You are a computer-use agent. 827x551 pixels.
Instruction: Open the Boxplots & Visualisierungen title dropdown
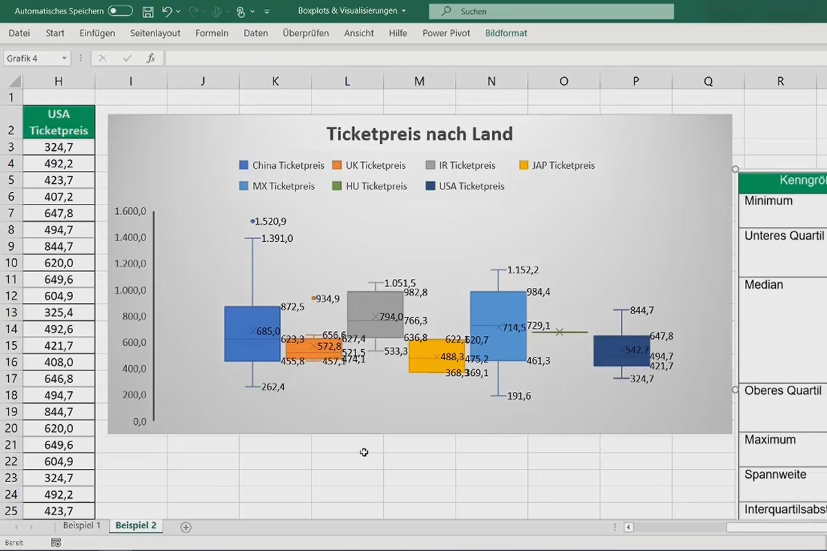403,11
